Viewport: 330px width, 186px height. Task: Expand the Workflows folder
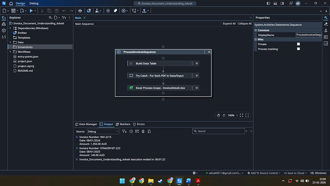[x=10, y=52]
